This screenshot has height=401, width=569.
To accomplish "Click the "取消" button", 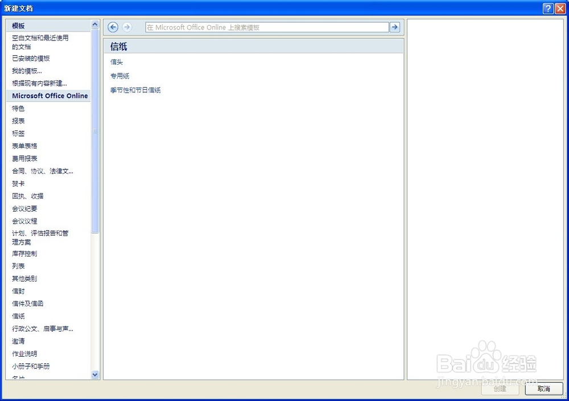I will 544,389.
